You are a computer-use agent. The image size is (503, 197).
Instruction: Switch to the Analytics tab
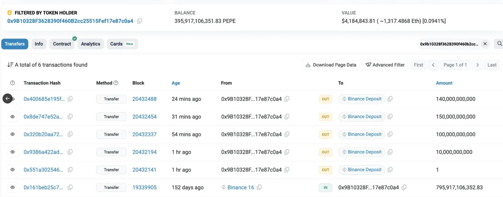coord(90,44)
